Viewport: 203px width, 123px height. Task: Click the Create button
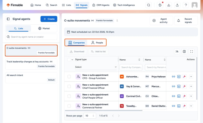pyautogui.click(x=49, y=19)
